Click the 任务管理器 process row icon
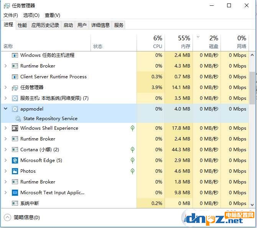This screenshot has width=257, height=228. pyautogui.click(x=15, y=88)
